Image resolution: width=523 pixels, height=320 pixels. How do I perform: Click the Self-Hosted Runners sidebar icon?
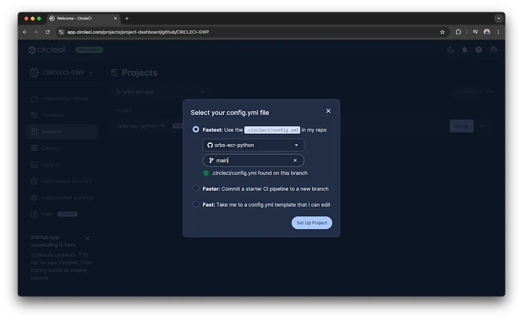(x=33, y=181)
